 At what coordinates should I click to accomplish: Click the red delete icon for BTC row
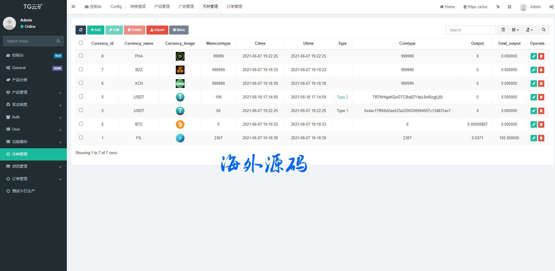click(x=541, y=124)
